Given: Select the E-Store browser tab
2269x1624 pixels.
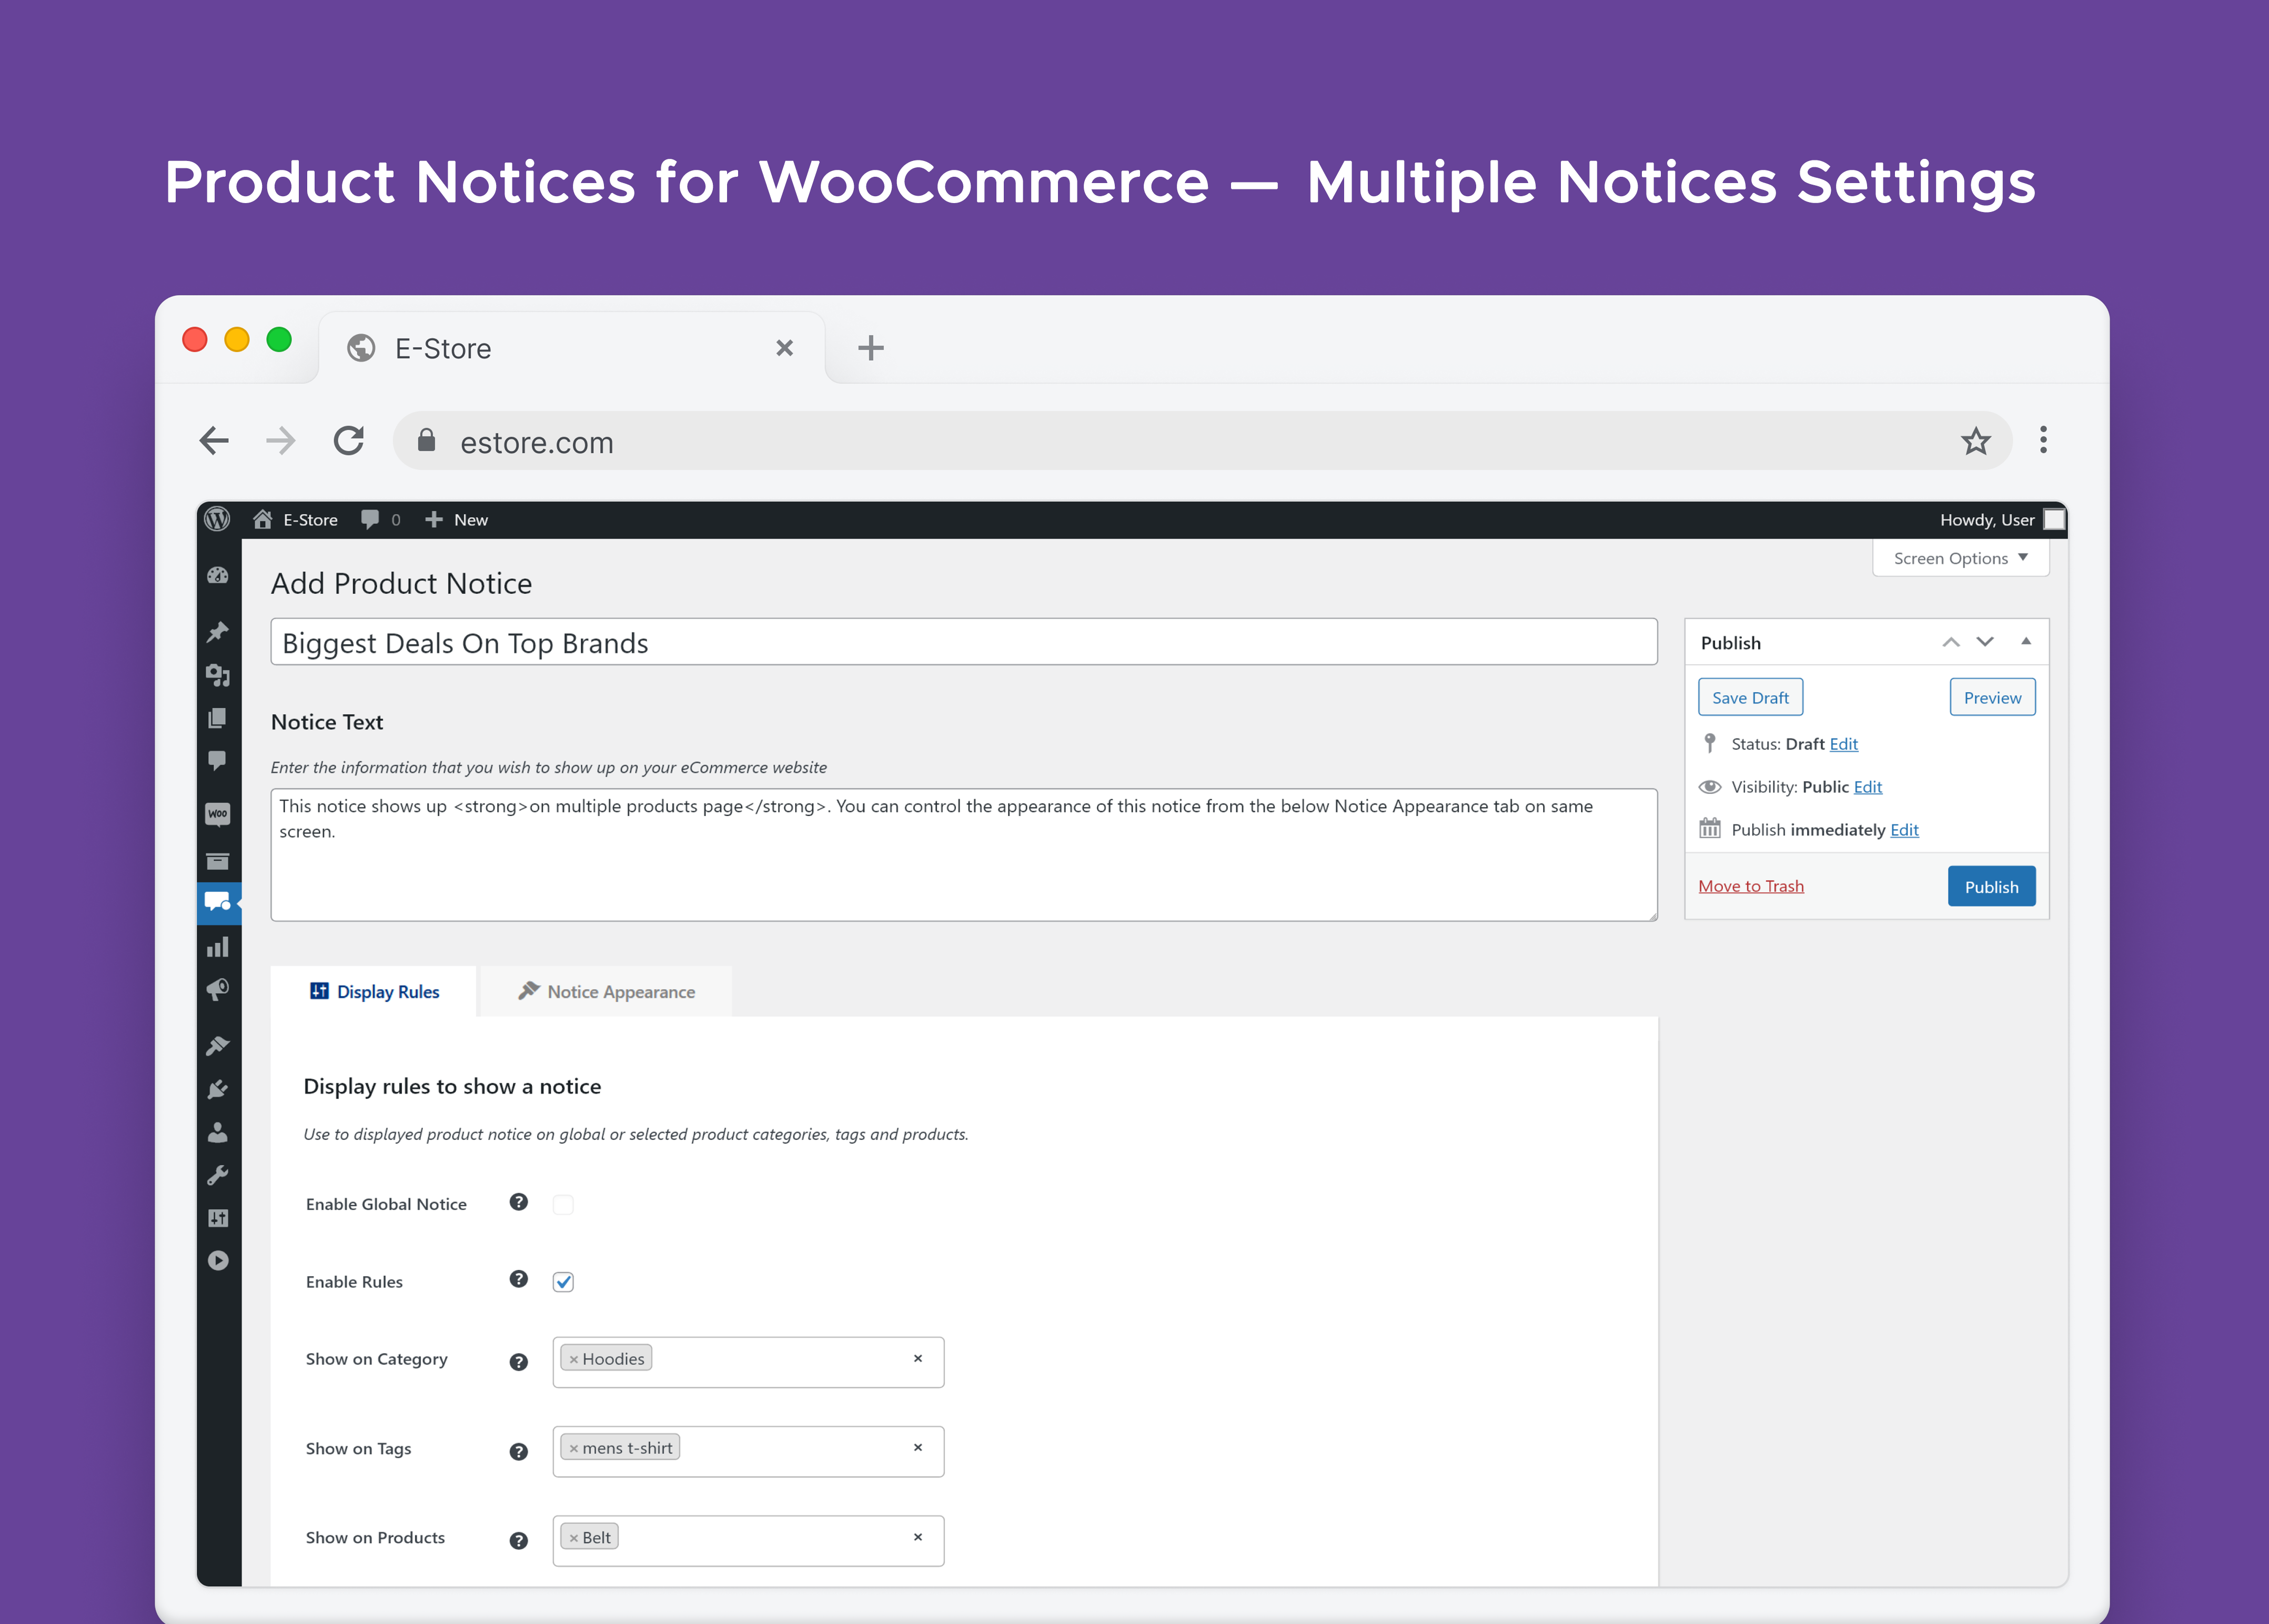Looking at the screenshot, I should 571,348.
